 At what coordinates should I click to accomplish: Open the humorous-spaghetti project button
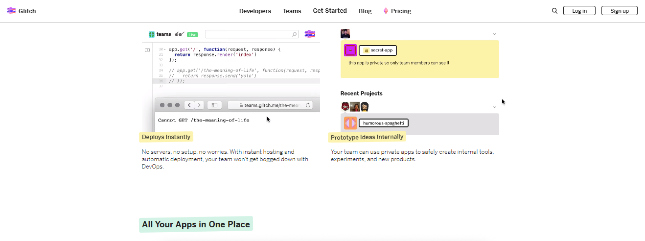384,123
